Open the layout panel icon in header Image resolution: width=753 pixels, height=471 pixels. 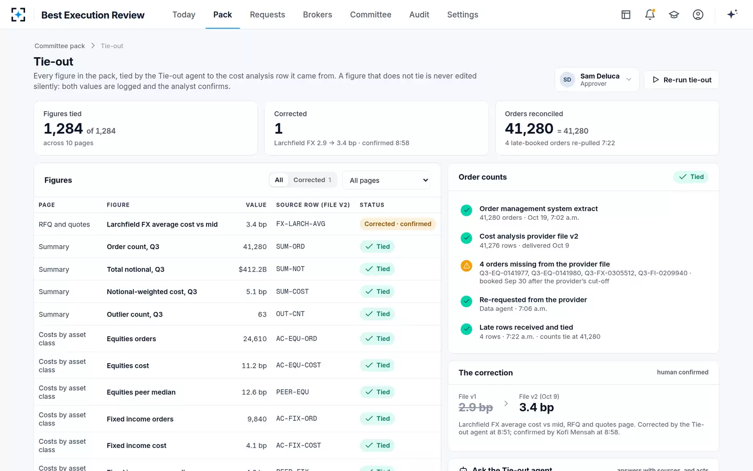click(626, 15)
